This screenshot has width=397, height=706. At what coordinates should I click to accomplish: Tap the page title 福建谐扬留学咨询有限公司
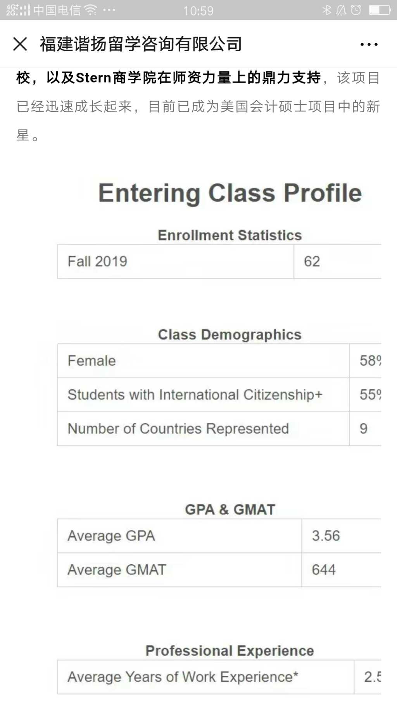(x=141, y=44)
